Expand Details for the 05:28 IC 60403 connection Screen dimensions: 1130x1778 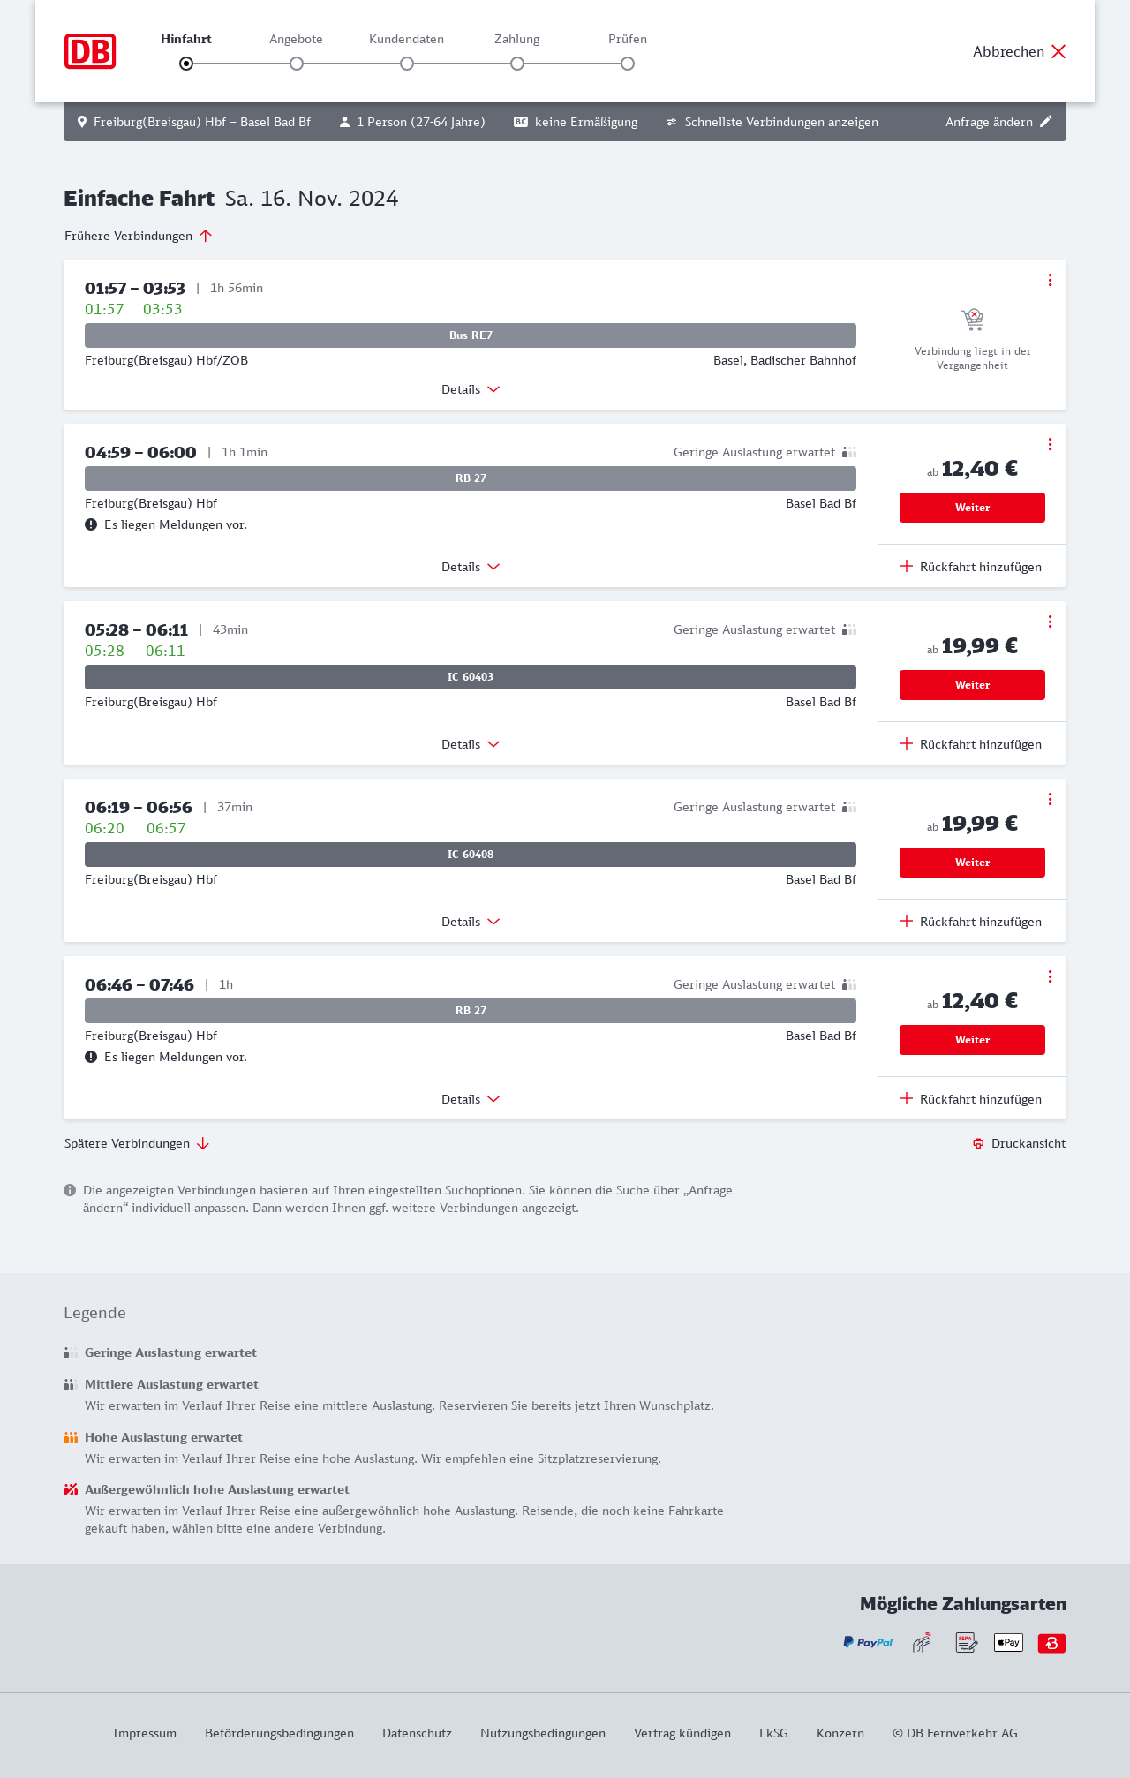pyautogui.click(x=471, y=744)
